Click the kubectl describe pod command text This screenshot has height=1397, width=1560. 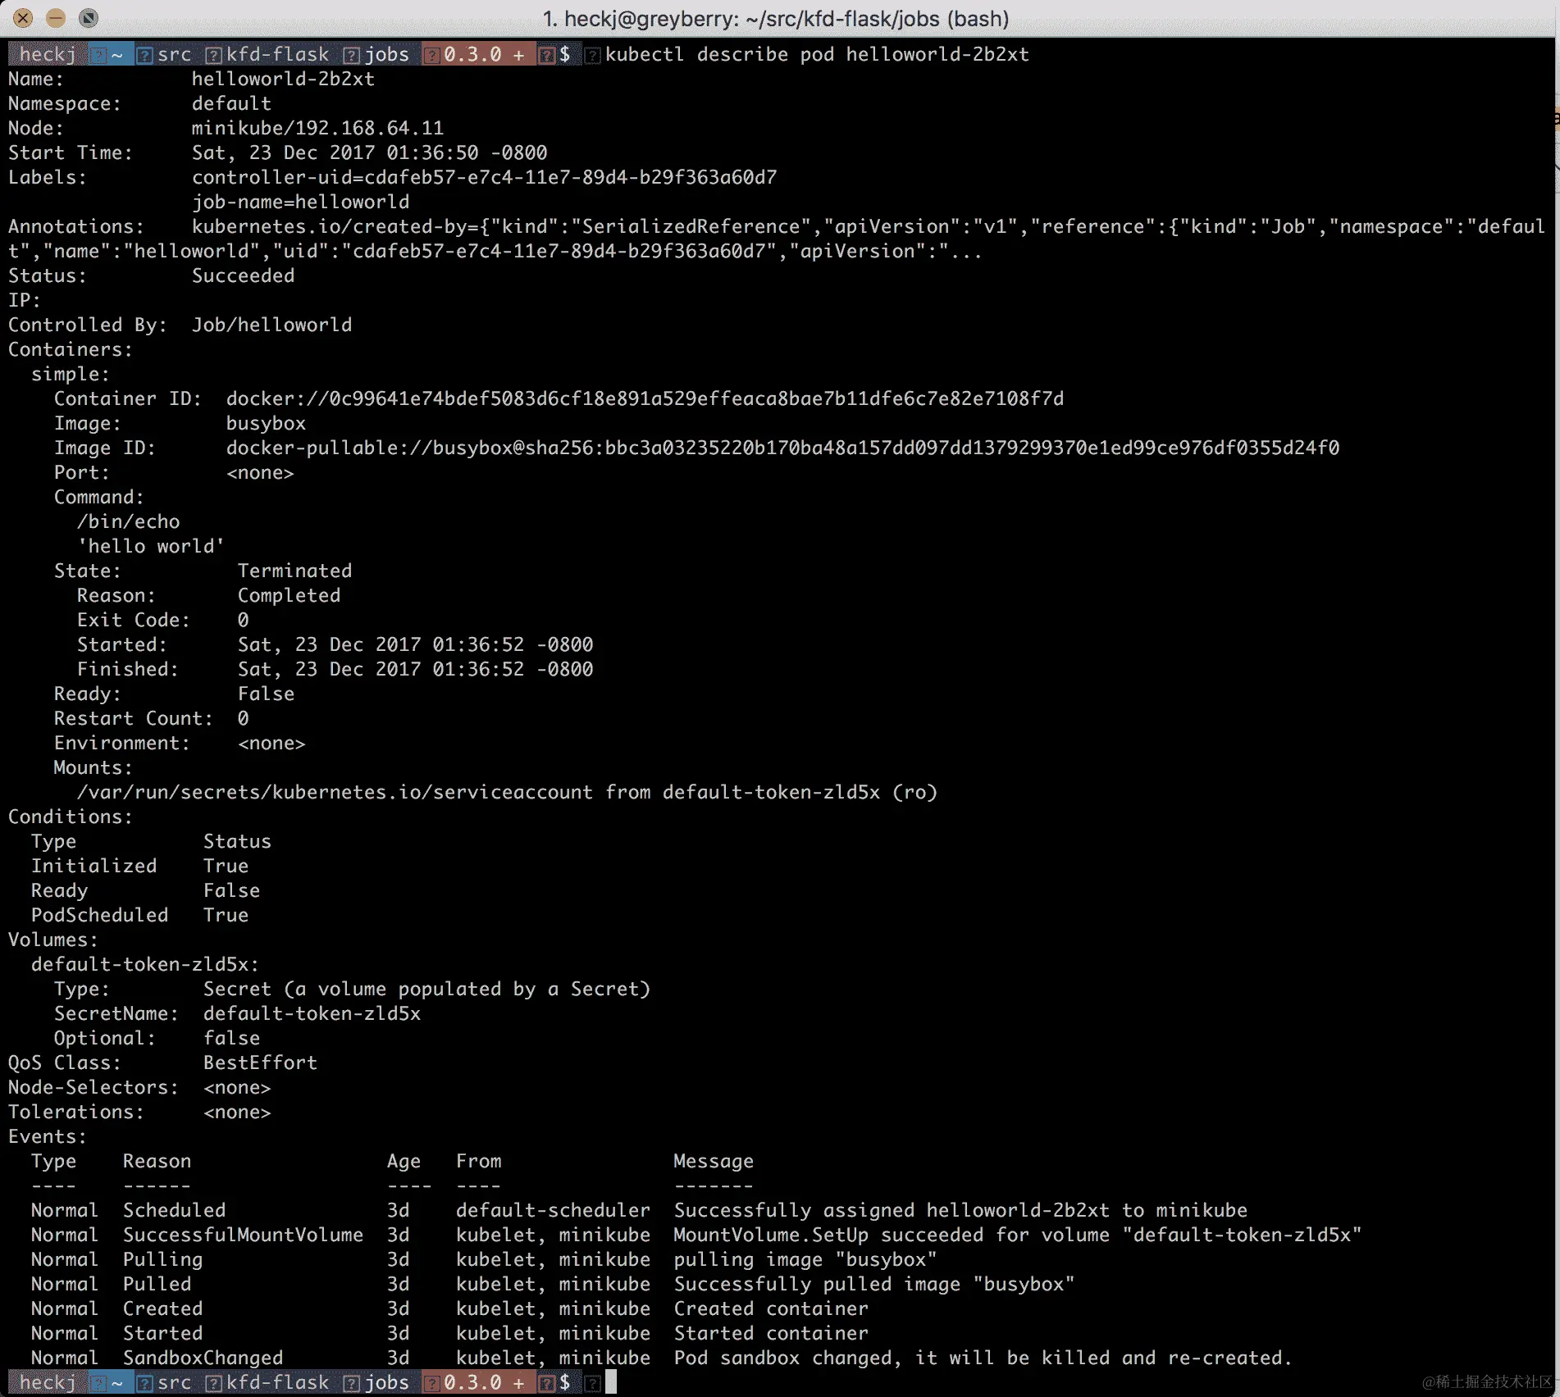click(x=817, y=54)
